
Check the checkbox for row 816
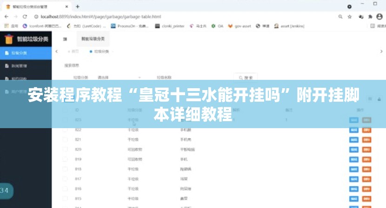(65, 189)
